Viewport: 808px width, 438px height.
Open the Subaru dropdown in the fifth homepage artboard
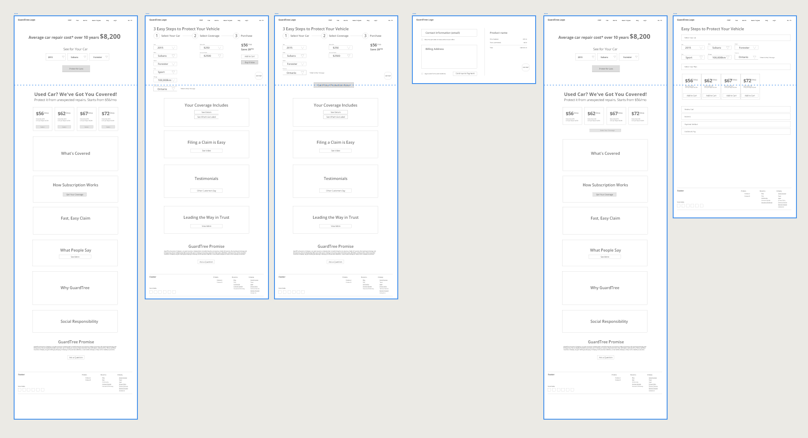pos(607,57)
